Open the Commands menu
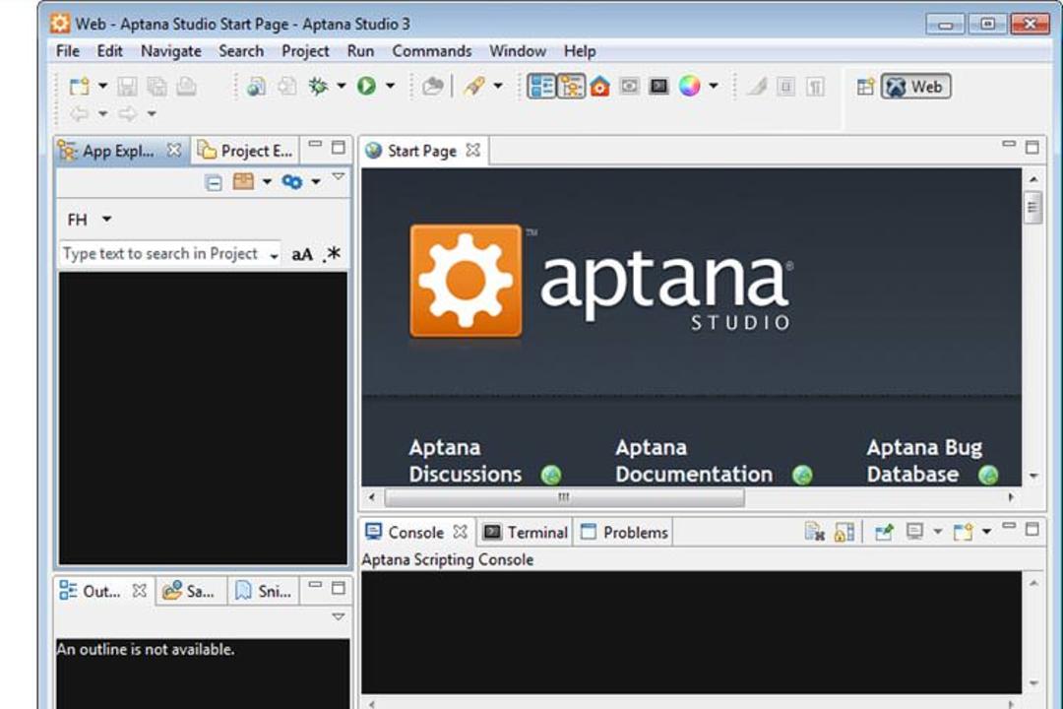1063x709 pixels. click(432, 51)
